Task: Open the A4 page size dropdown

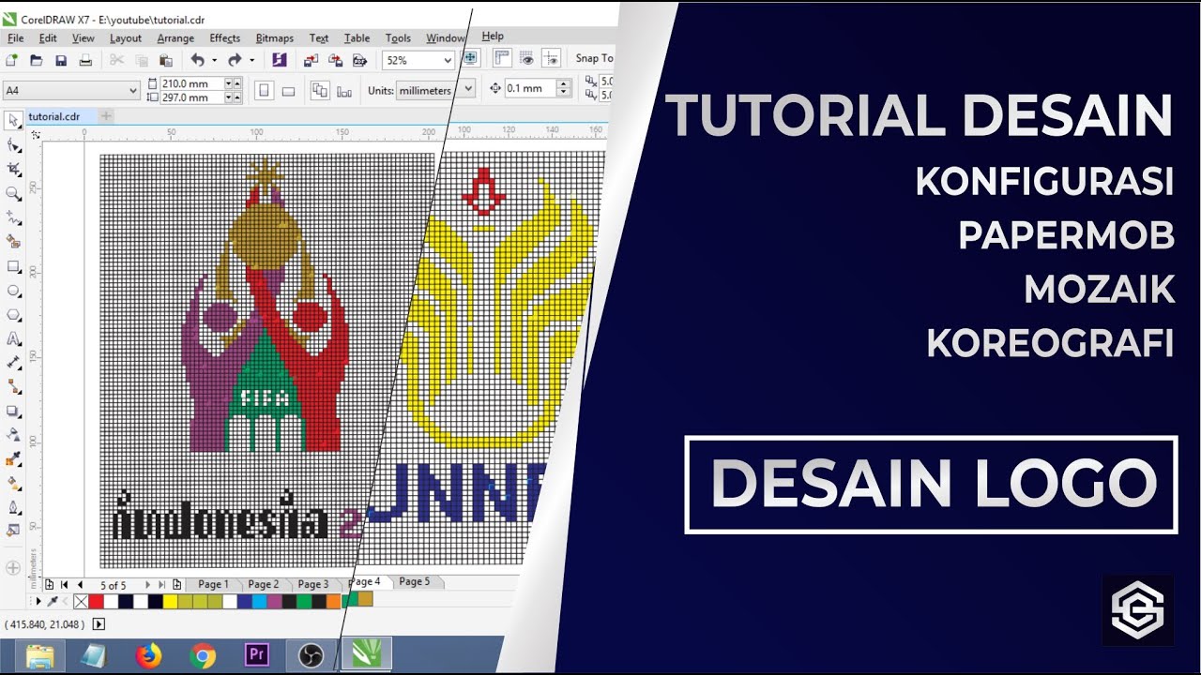Action: (132, 90)
